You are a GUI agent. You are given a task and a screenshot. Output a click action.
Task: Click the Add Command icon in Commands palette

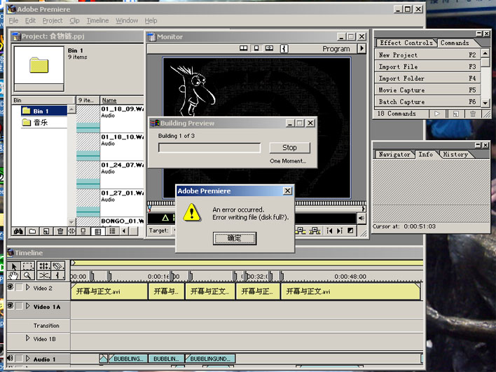(x=455, y=114)
